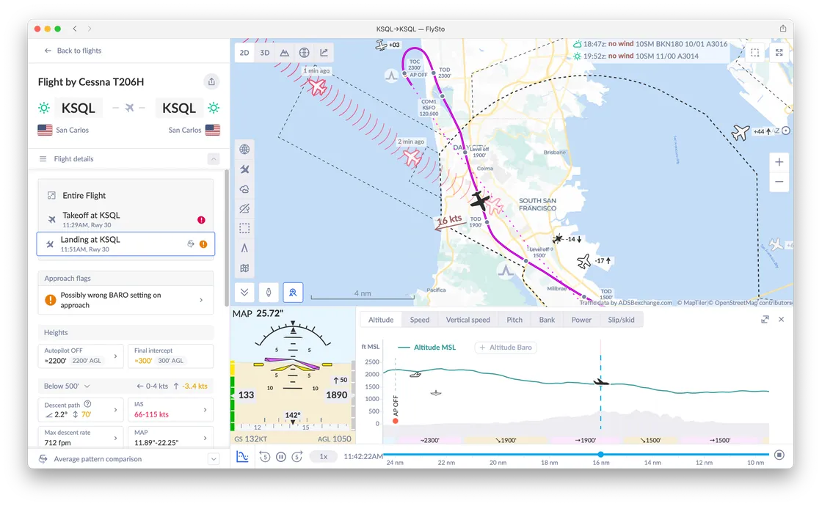Stop the flight playback
This screenshot has height=506, width=822.
tap(779, 455)
